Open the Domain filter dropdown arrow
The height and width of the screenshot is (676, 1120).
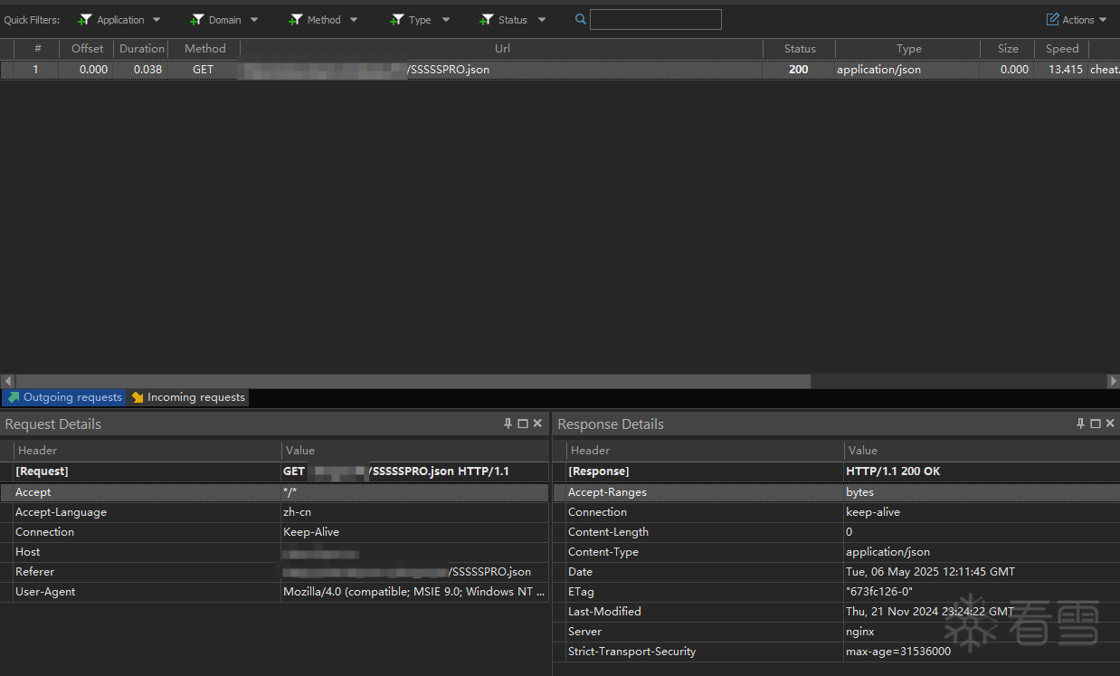(x=254, y=20)
